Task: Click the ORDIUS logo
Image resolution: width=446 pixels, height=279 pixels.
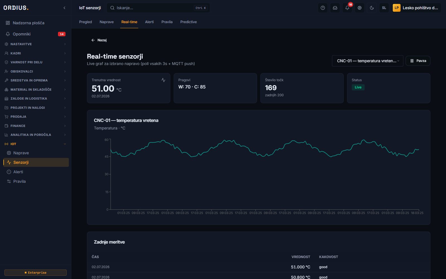Action: click(16, 8)
